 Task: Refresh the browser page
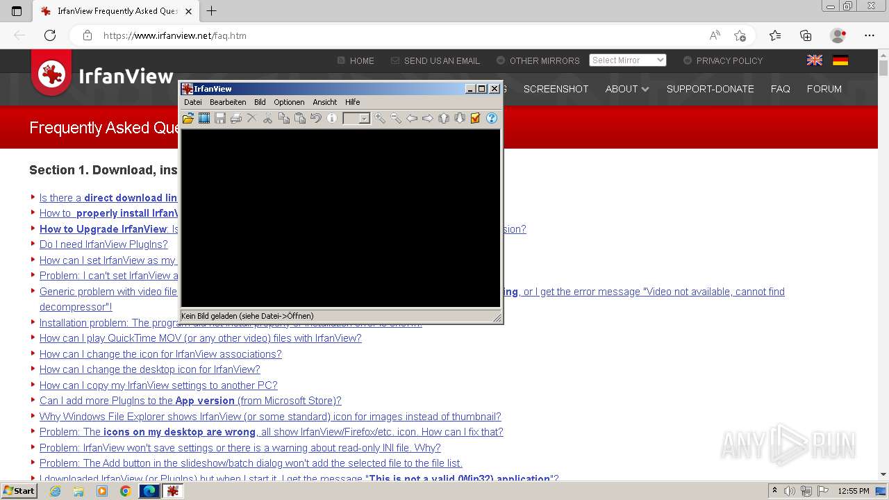click(50, 35)
